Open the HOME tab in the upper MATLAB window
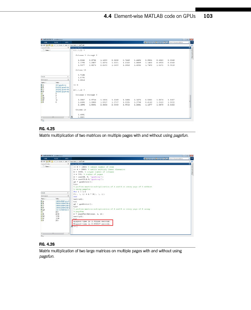 tap(46, 43)
